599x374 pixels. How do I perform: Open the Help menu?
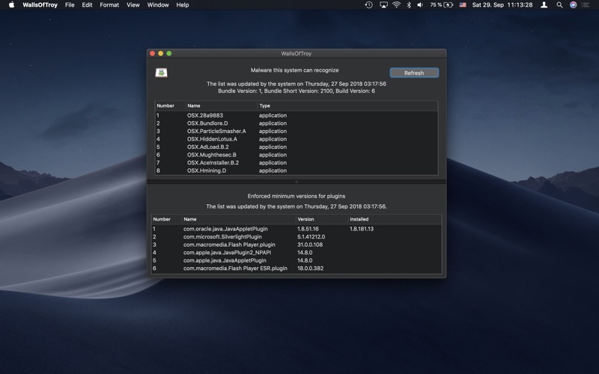click(182, 5)
